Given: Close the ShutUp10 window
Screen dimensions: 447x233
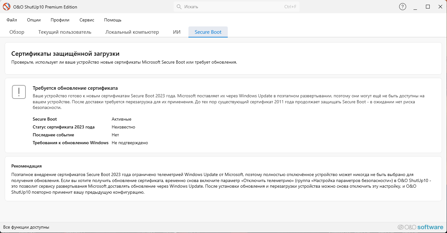Looking at the screenshot, I should (x=440, y=7).
